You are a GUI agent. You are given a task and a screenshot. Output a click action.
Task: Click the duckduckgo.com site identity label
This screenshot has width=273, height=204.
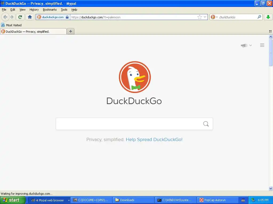click(x=53, y=17)
